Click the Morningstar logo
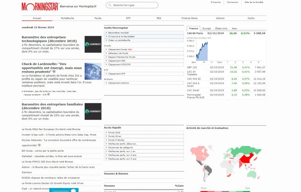Viewport: 301px width, 192px height. tap(40, 6)
